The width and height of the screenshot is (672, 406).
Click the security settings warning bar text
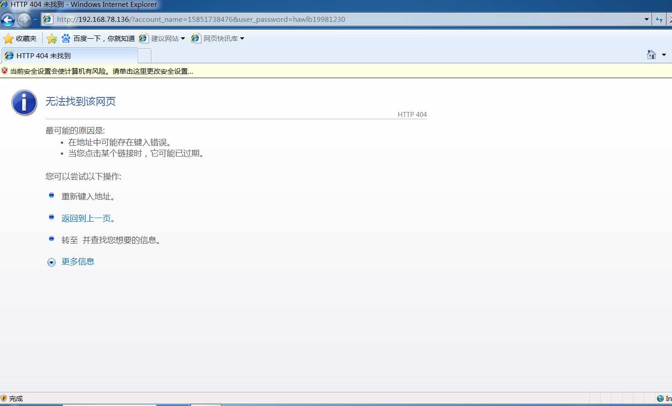102,71
